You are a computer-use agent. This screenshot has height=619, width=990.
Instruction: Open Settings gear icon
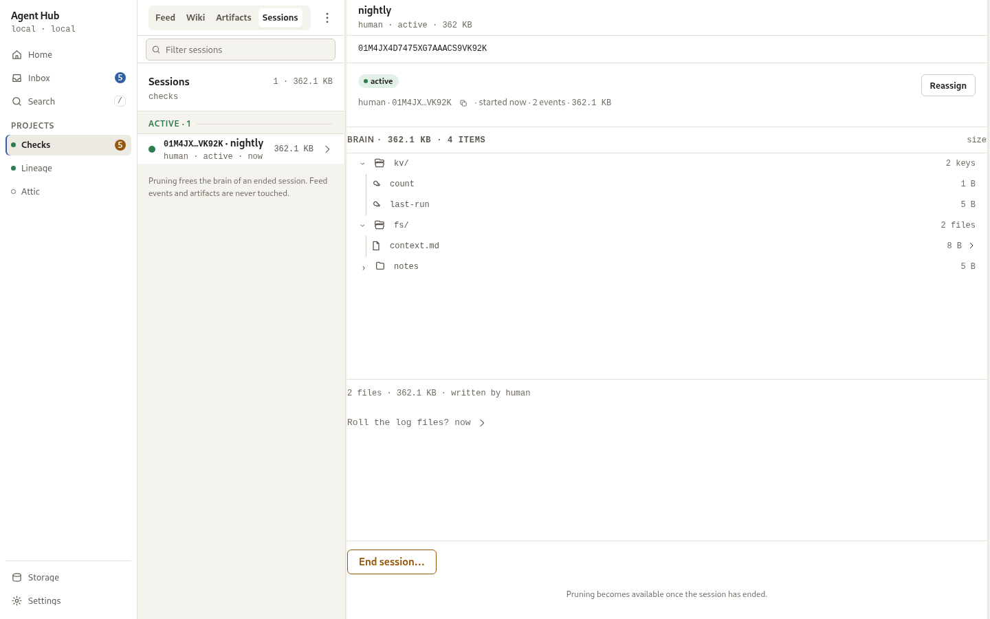coord(17,601)
